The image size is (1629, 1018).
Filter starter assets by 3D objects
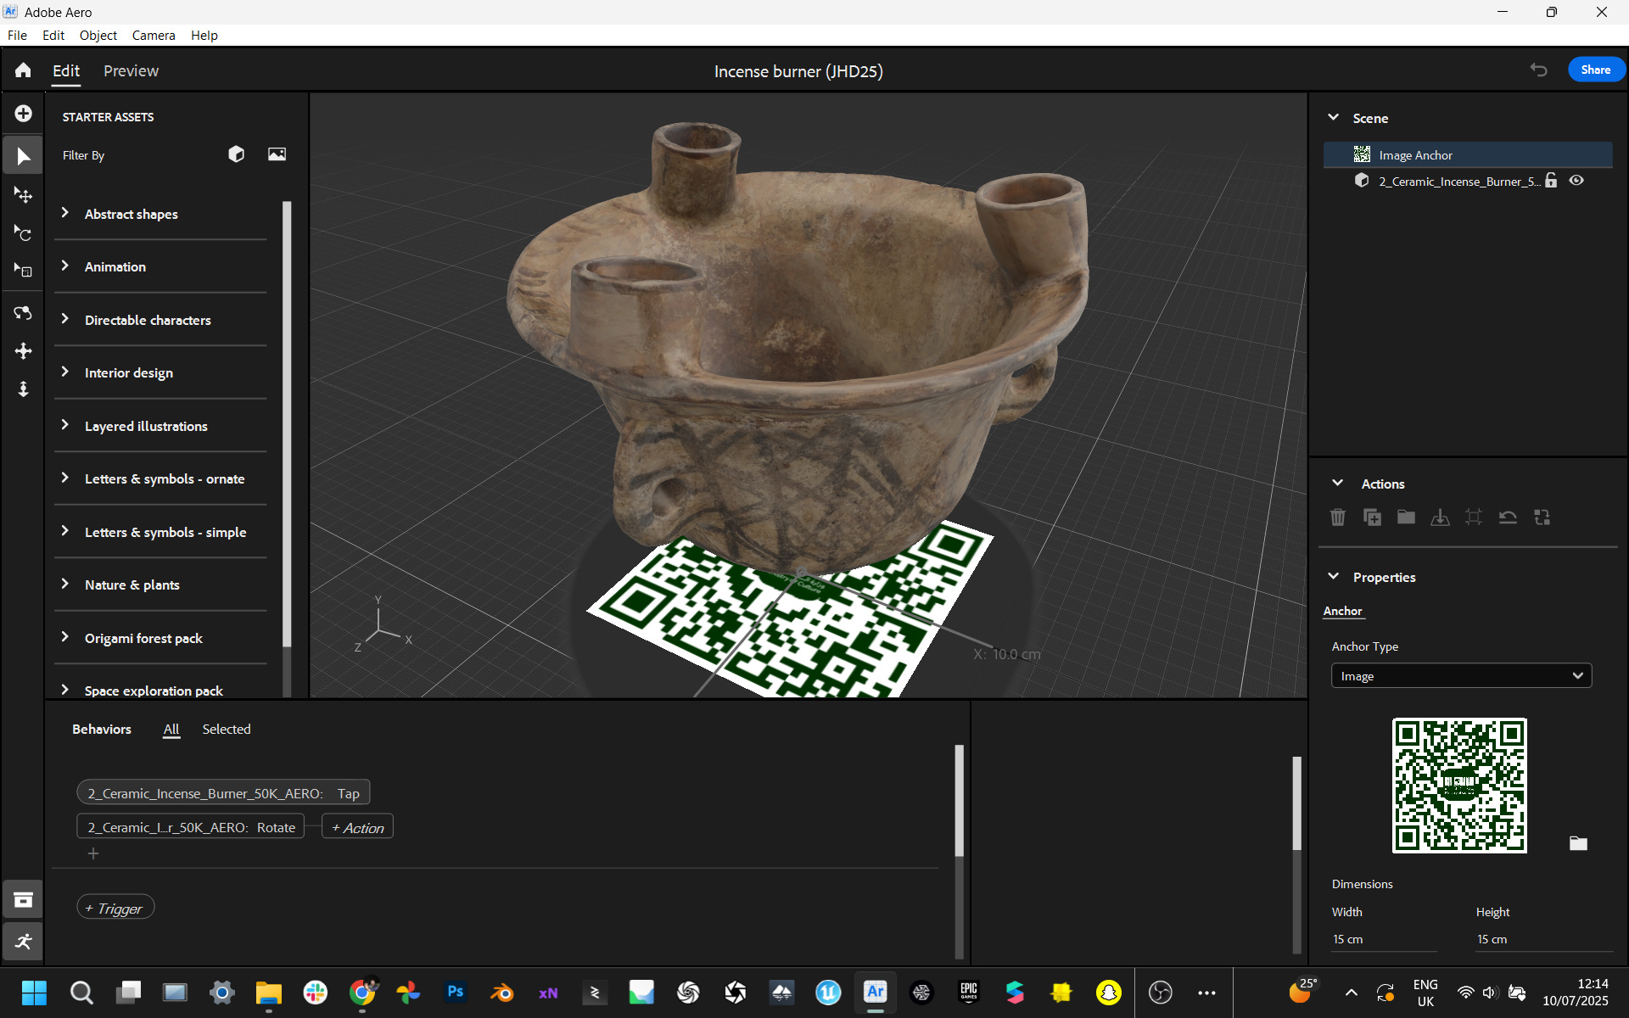[x=236, y=154]
